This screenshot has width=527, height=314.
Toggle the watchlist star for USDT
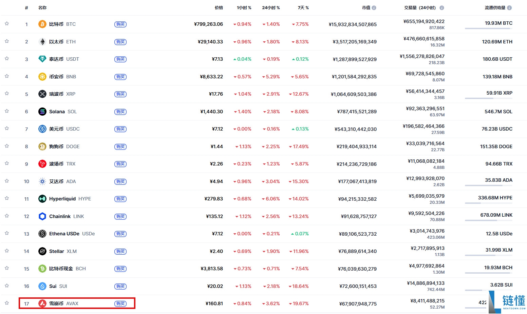(7, 58)
